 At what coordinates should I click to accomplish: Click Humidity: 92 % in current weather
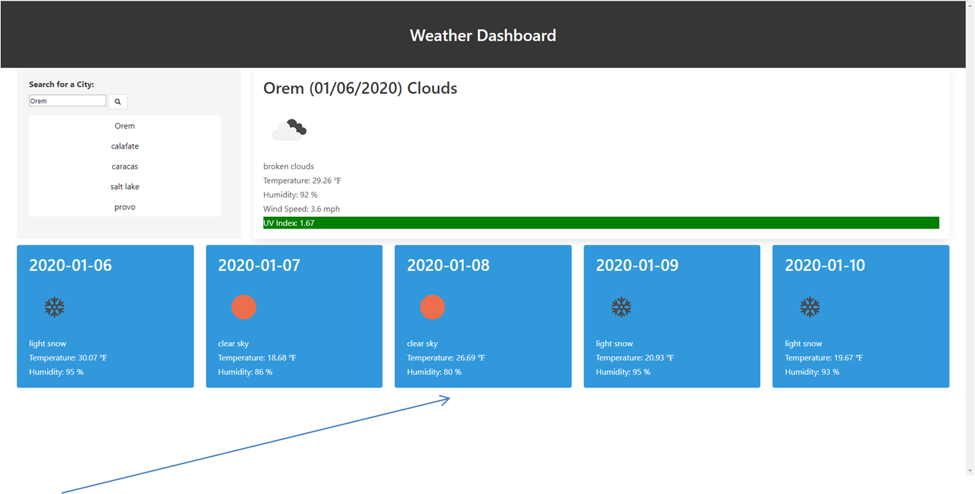click(290, 195)
